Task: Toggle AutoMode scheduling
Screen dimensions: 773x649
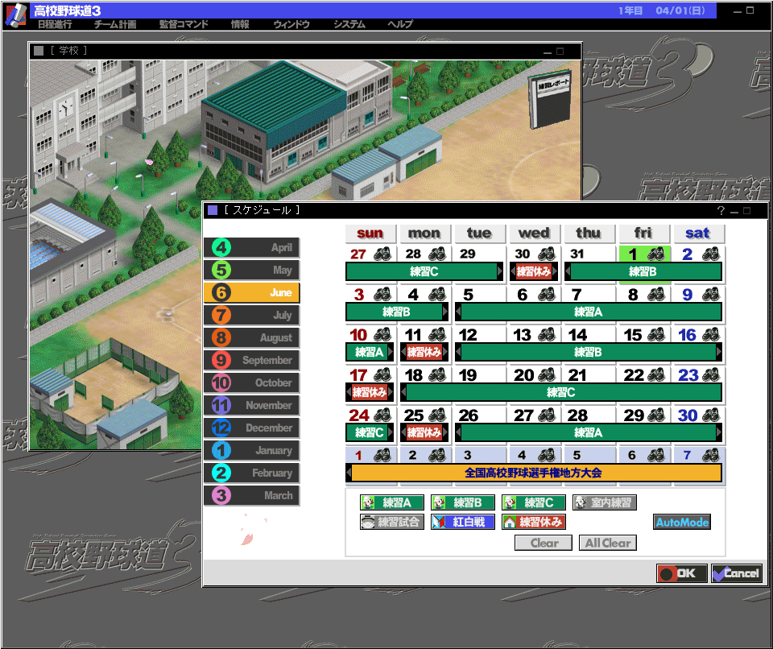Action: pos(682,523)
